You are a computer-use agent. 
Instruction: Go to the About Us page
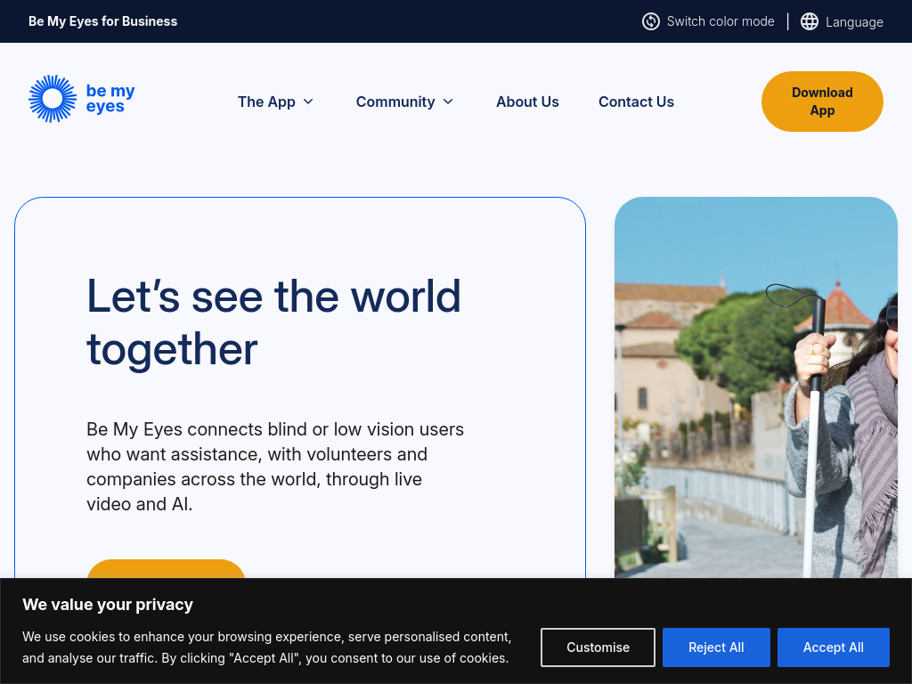(x=527, y=102)
